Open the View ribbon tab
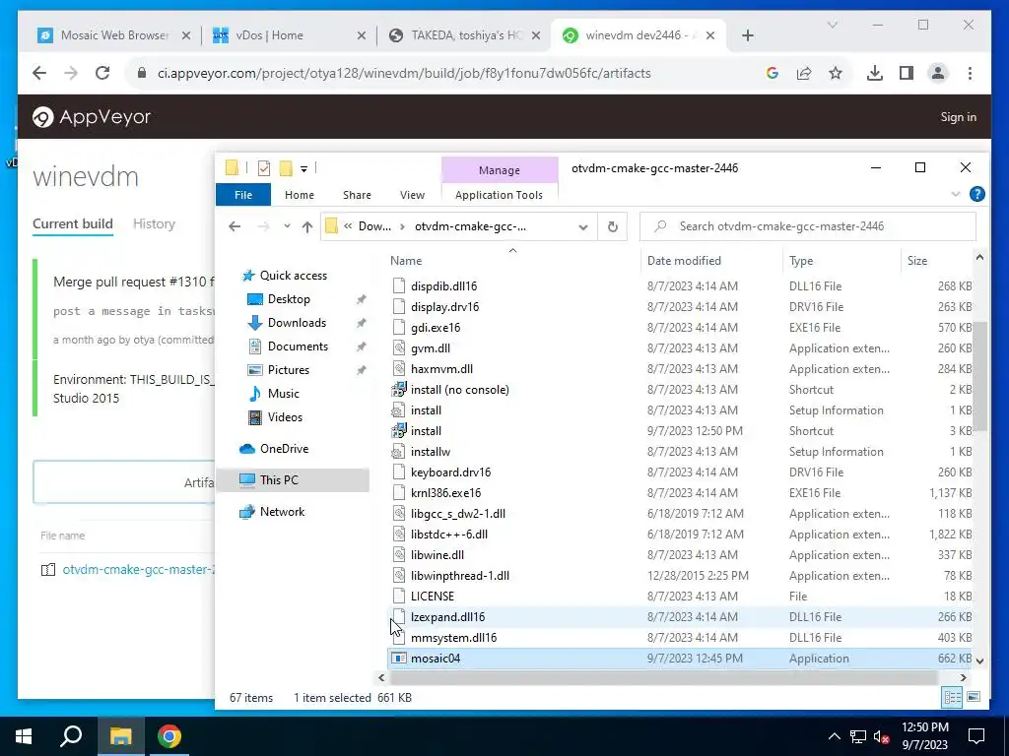Screen dimensions: 1009x756 (x=412, y=195)
